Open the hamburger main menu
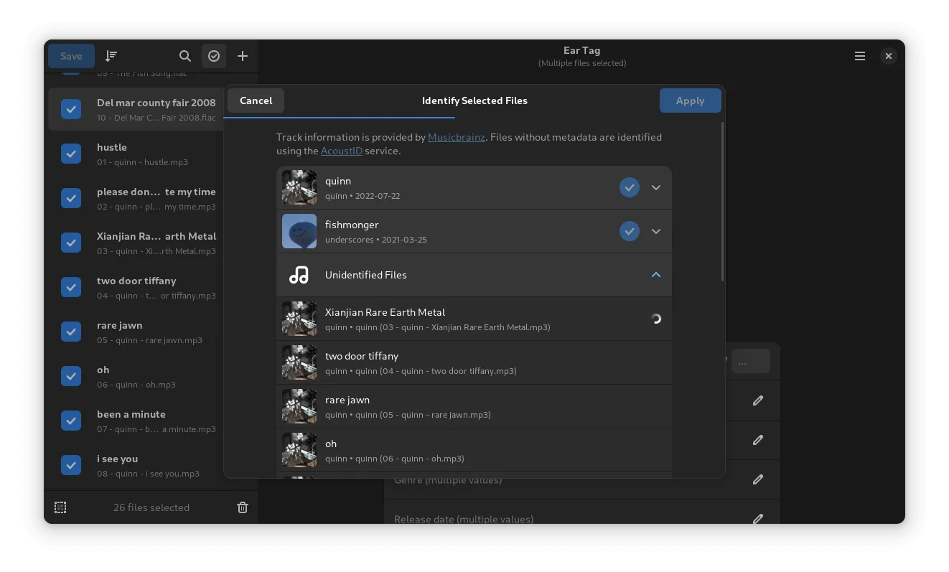 859,56
